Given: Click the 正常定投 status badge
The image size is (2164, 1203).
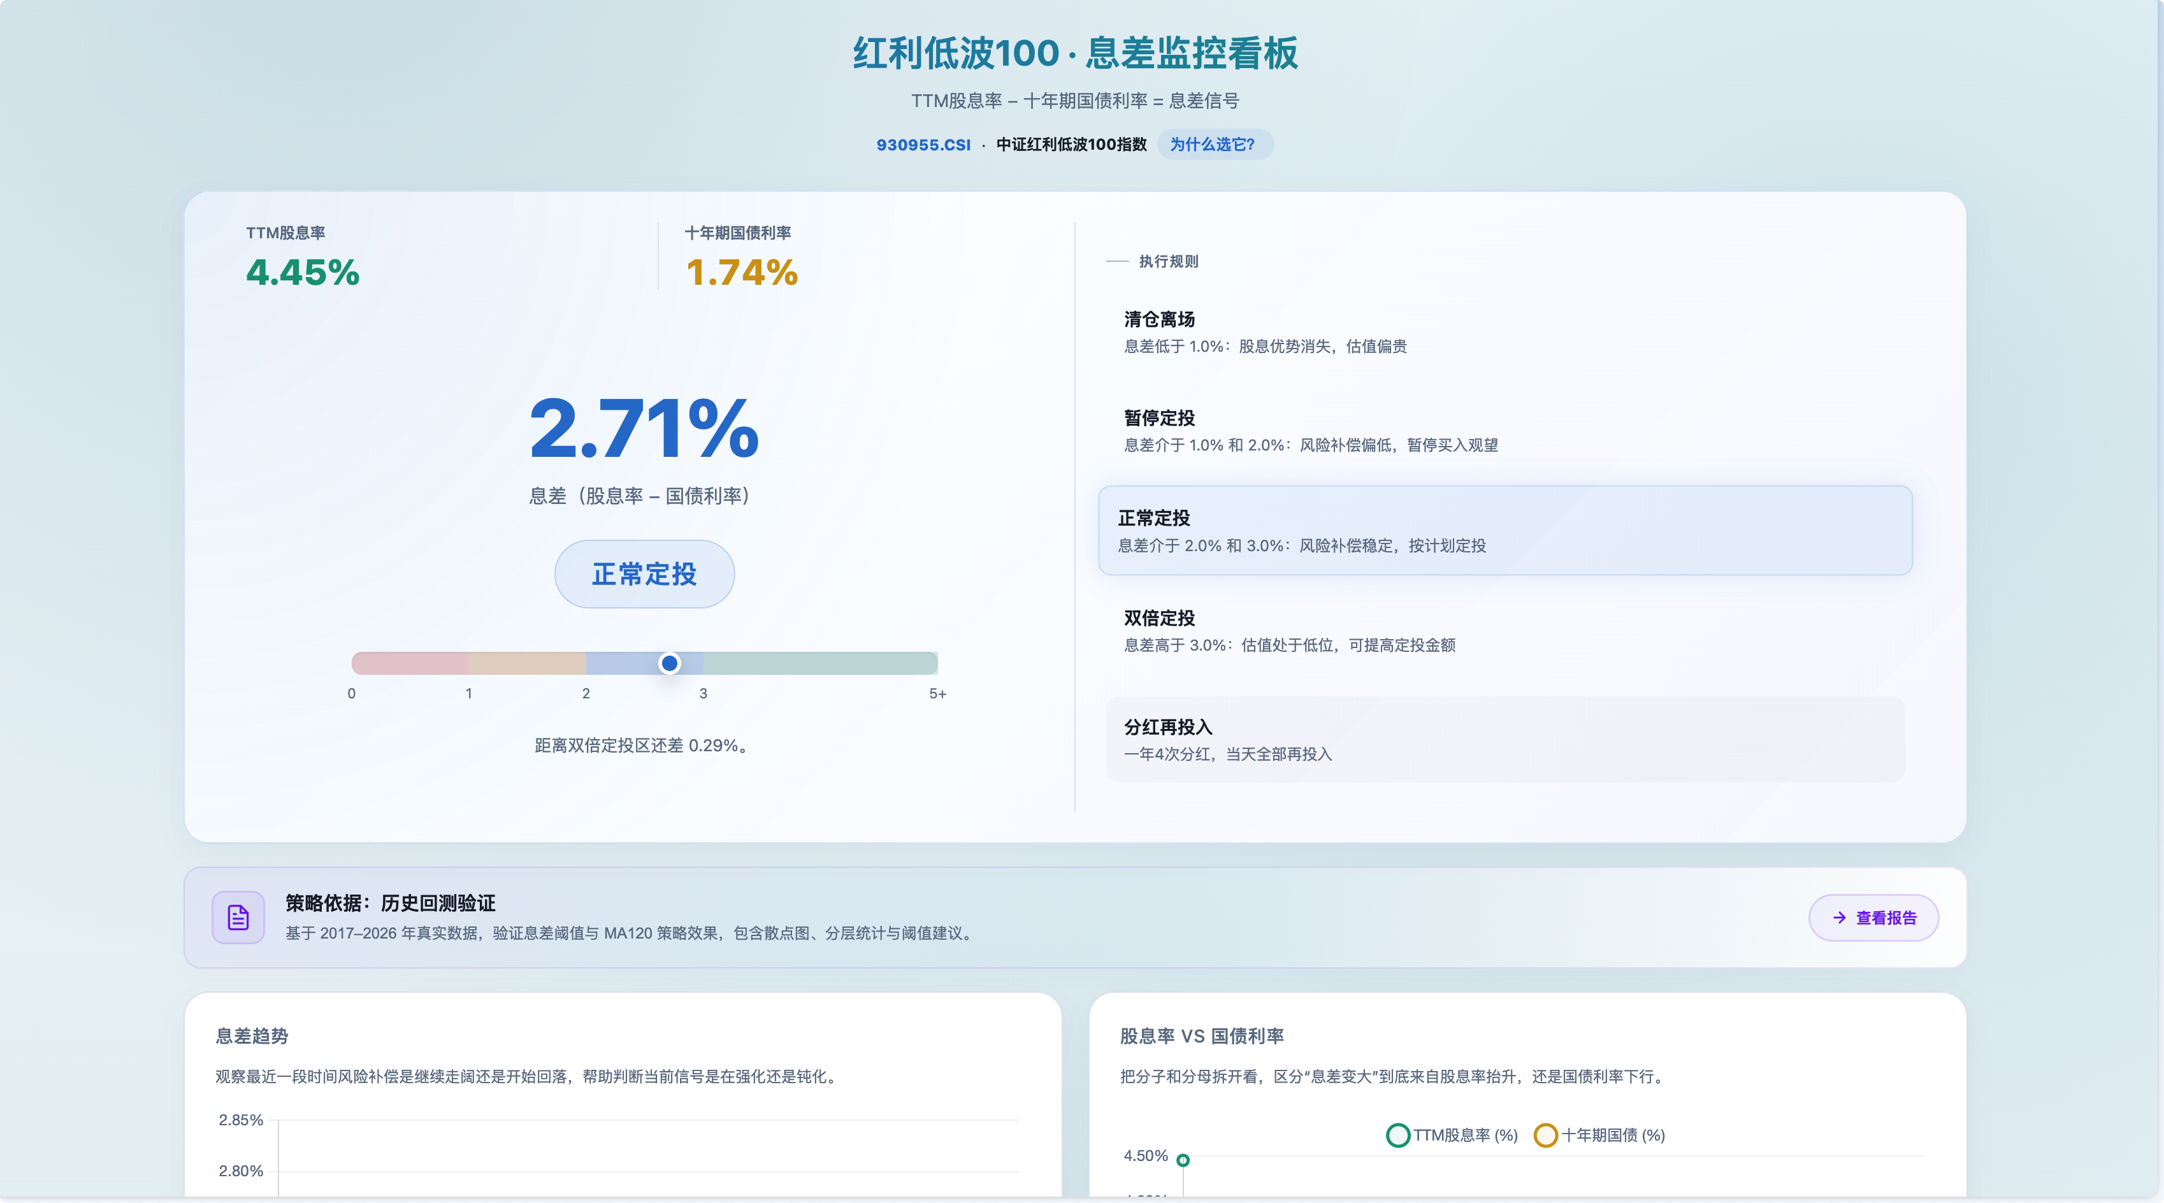Looking at the screenshot, I should [x=644, y=573].
